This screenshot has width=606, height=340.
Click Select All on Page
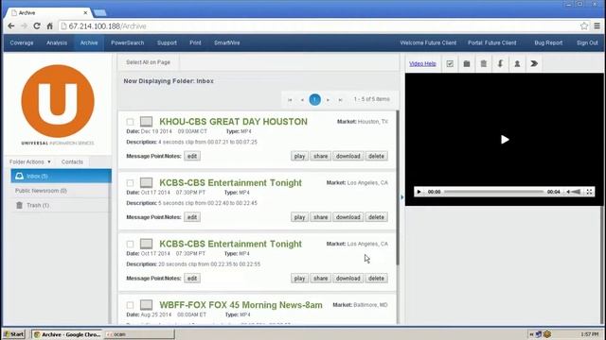click(x=148, y=62)
